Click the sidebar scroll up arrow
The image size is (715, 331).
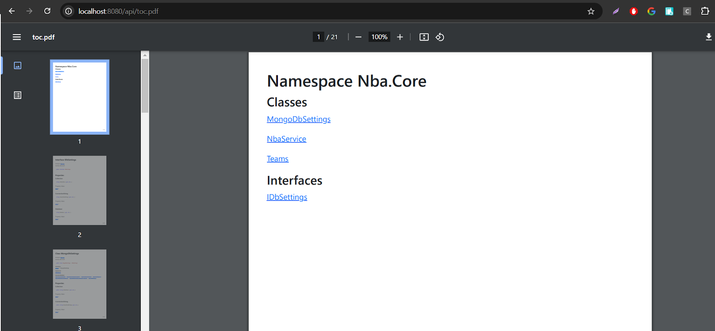tap(145, 55)
